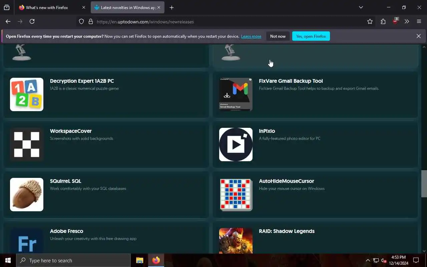This screenshot has width=427, height=267.
Task: Click the Yes, open Firefox button
Action: 311,36
